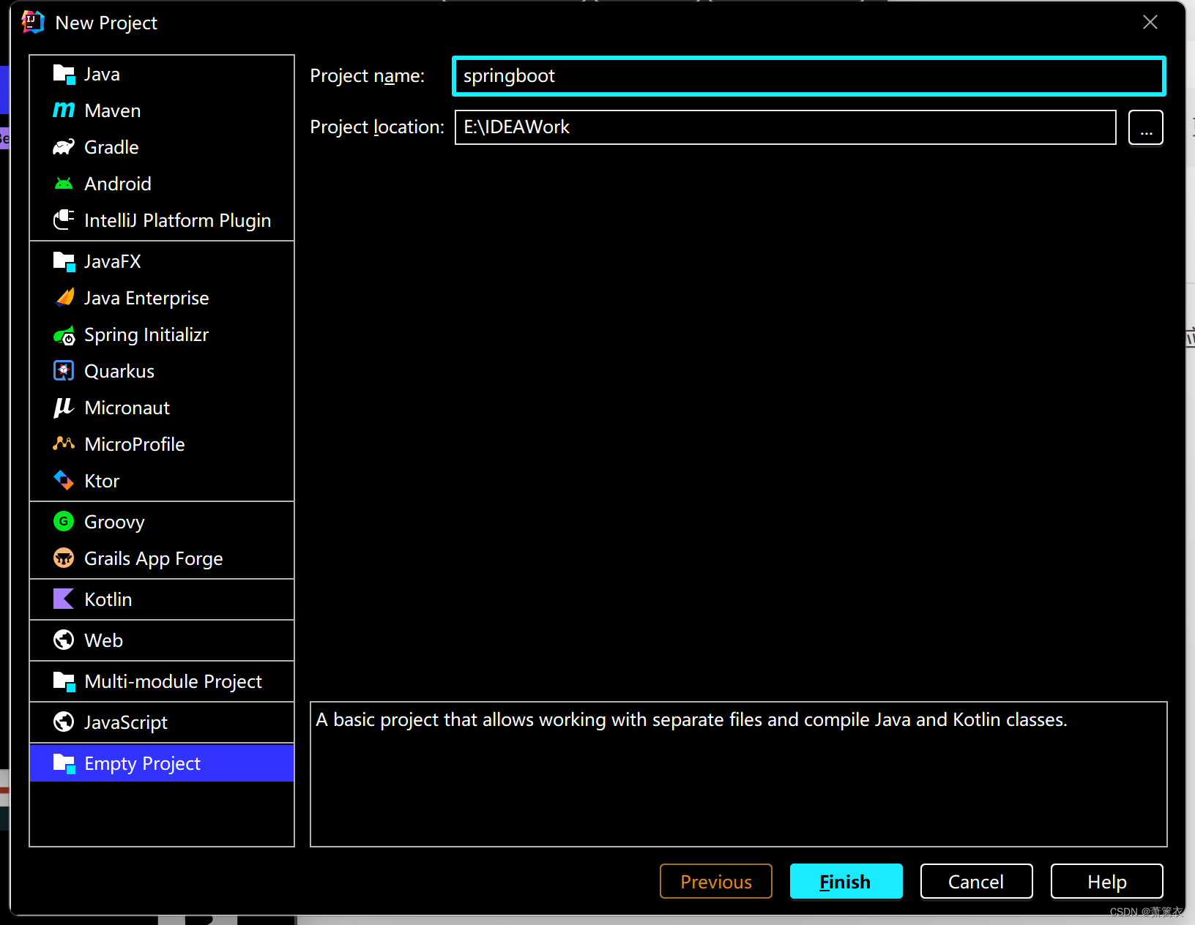Go back with the Previous button

click(x=715, y=881)
